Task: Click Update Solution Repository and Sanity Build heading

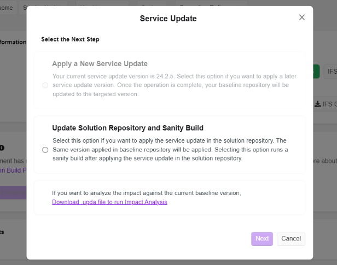Action: coord(127,128)
